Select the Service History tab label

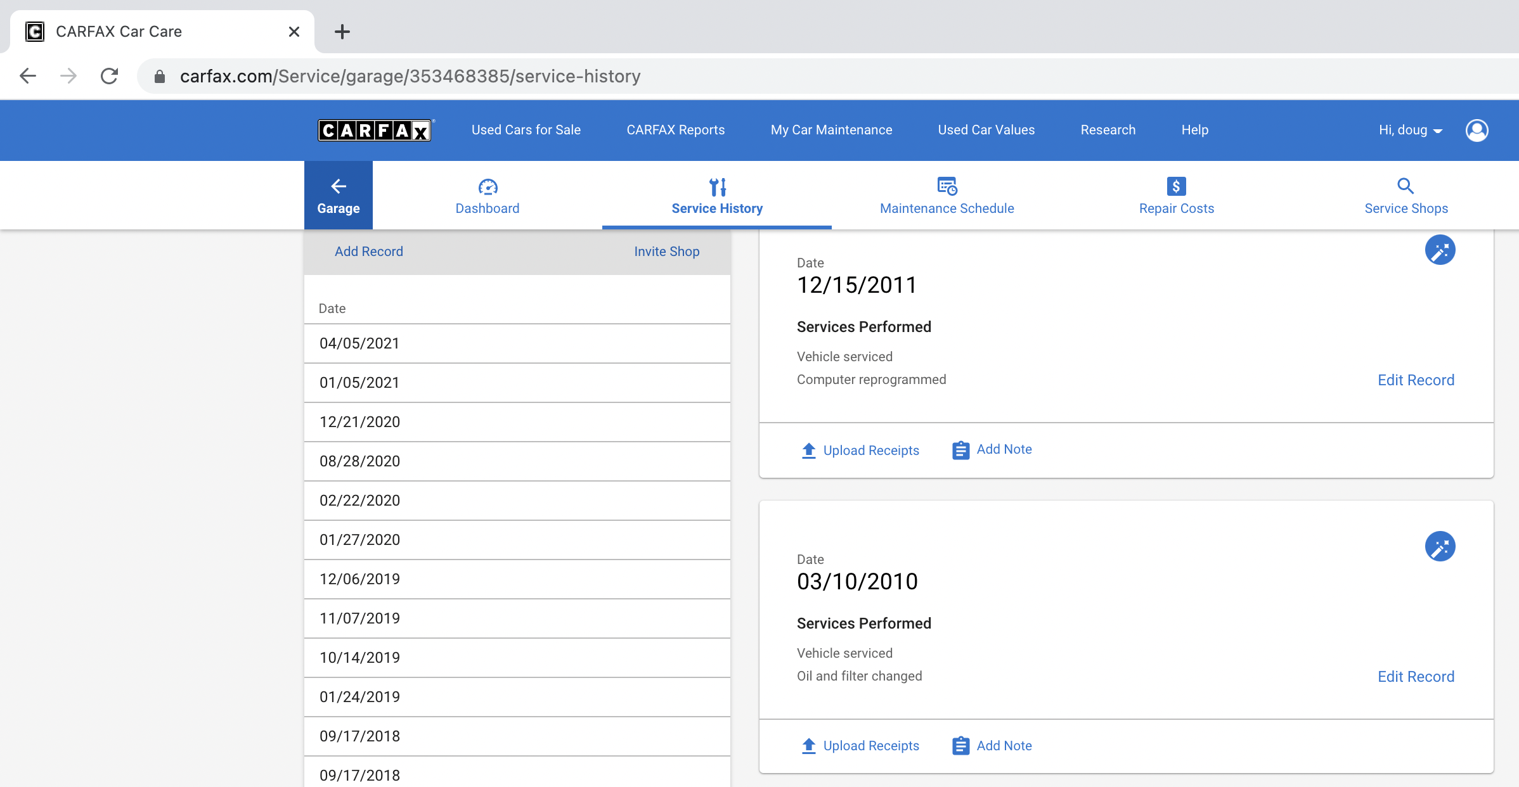pos(717,208)
